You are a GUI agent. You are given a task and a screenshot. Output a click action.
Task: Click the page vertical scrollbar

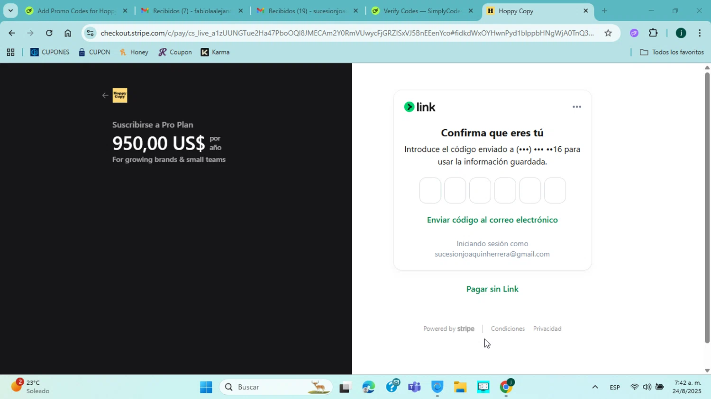click(707, 207)
